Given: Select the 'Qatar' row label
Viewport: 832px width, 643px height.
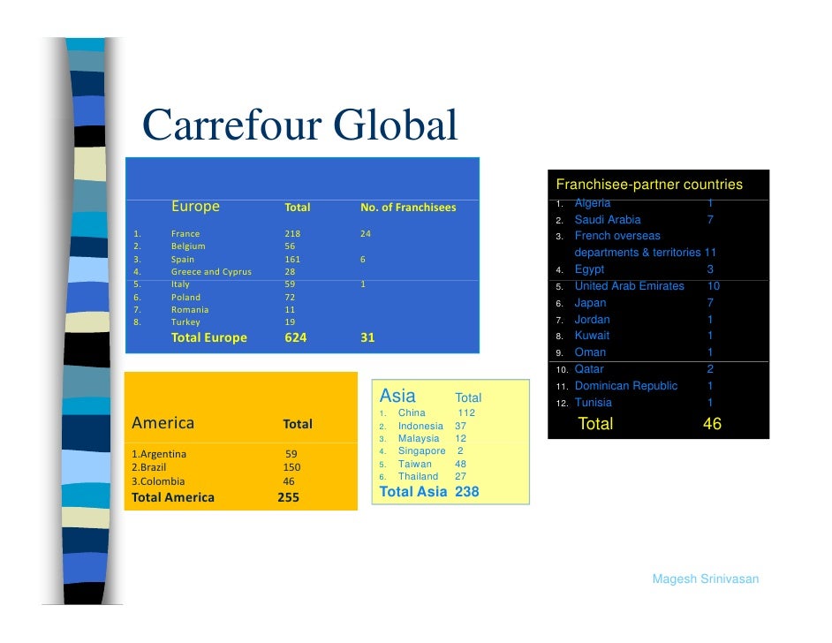Looking at the screenshot, I should 589,369.
